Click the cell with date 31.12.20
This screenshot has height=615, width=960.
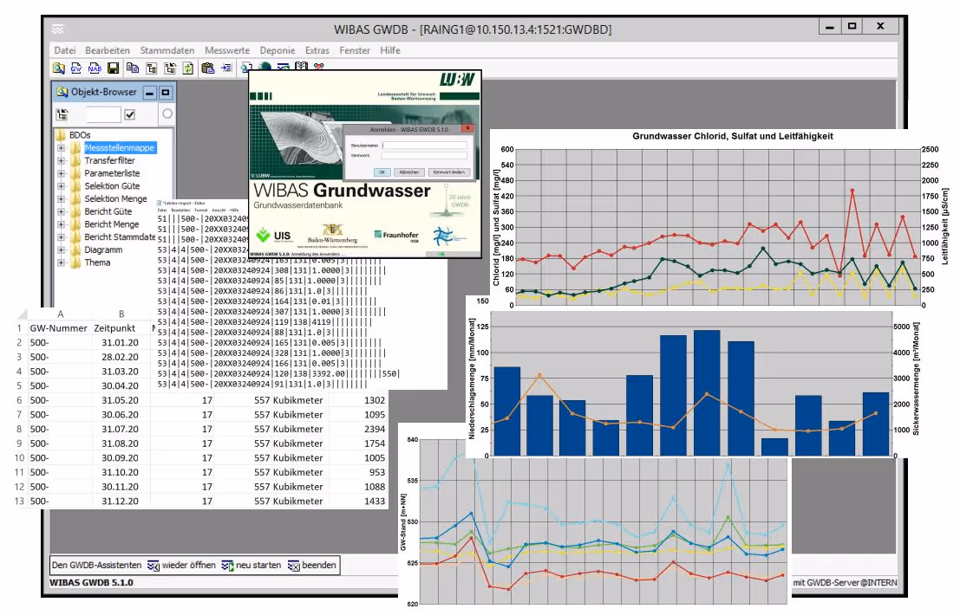[120, 502]
